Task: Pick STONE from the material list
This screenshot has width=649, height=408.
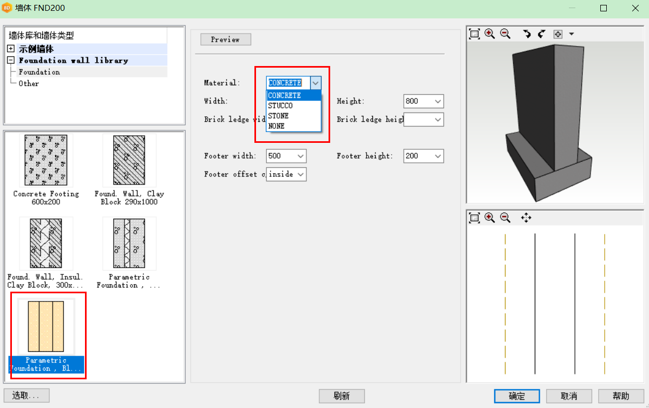Action: (293, 116)
